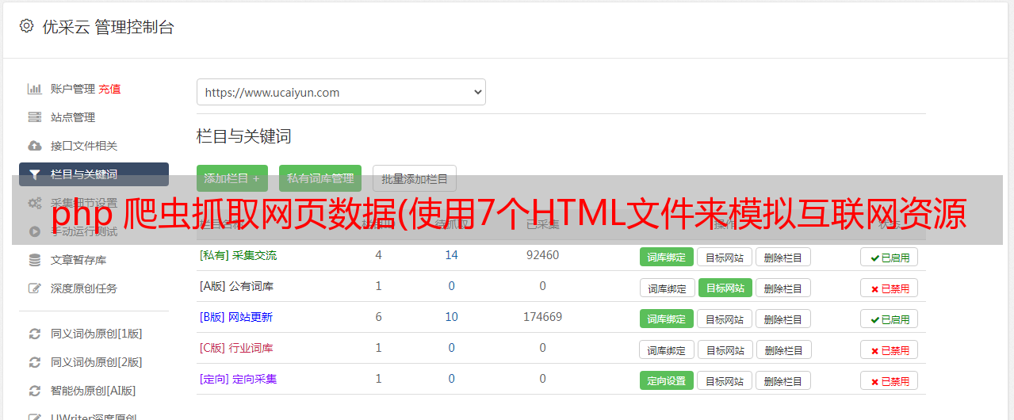Click 词库绑定 in the 网站更新 row
Image resolution: width=1014 pixels, height=420 pixels.
[667, 319]
